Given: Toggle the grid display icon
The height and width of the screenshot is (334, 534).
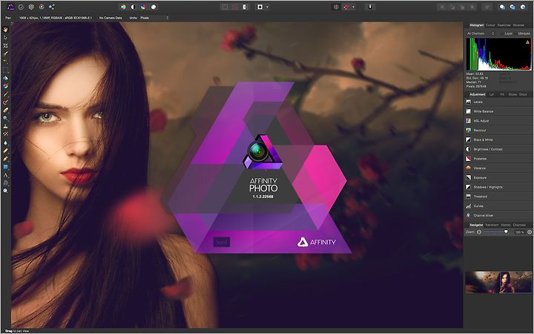Looking at the screenshot, I should click(336, 7).
